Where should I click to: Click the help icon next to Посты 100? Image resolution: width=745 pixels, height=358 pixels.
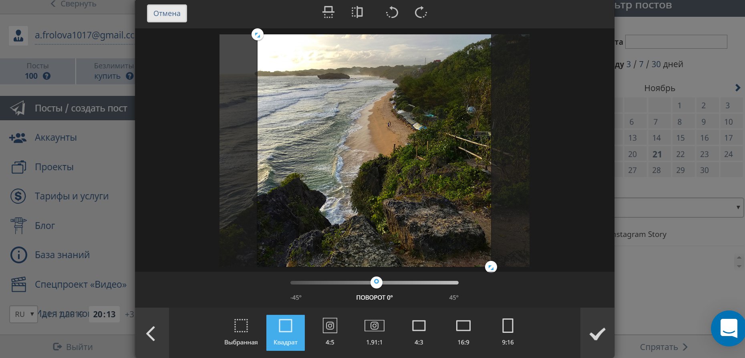pyautogui.click(x=47, y=76)
